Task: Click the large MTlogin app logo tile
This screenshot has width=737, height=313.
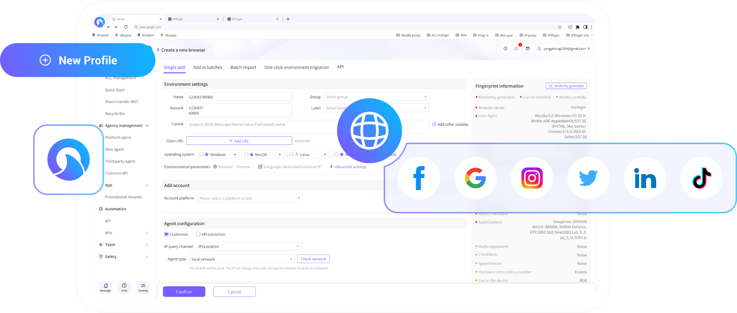Action: tap(69, 160)
